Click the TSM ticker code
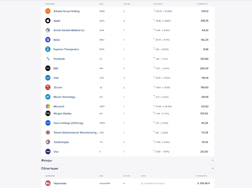 (x=101, y=133)
